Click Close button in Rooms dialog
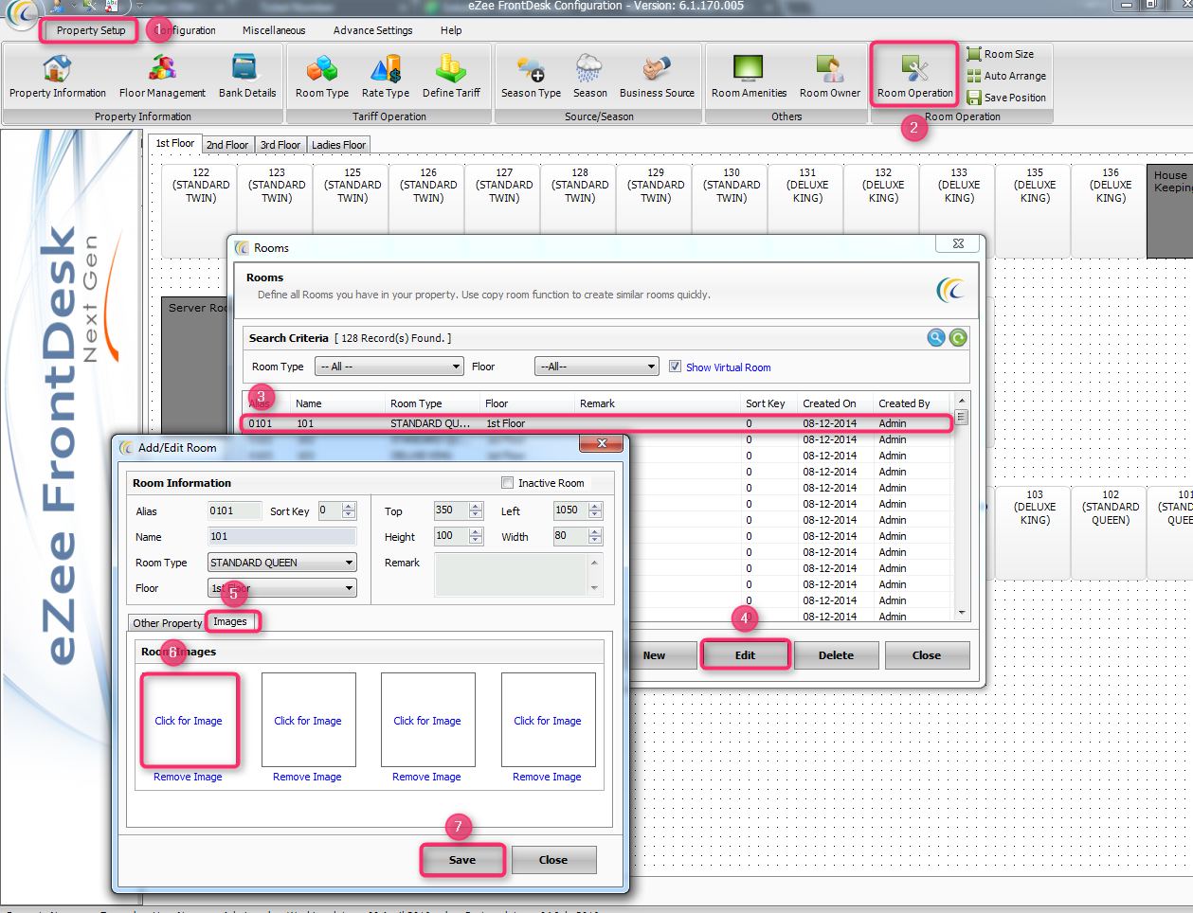1193x913 pixels. pos(927,655)
